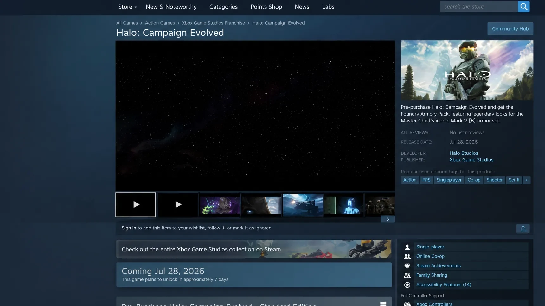The image size is (545, 306).
Task: Go to All Games breadcrumb
Action: point(127,23)
